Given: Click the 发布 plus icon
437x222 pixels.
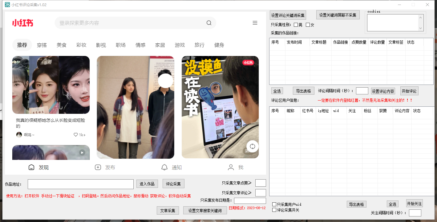Looking at the screenshot, I should click(x=98, y=167).
